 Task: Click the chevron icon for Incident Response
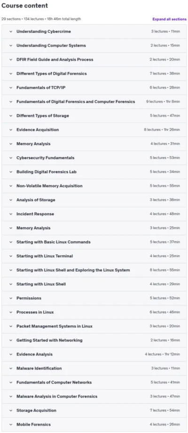tap(11, 214)
